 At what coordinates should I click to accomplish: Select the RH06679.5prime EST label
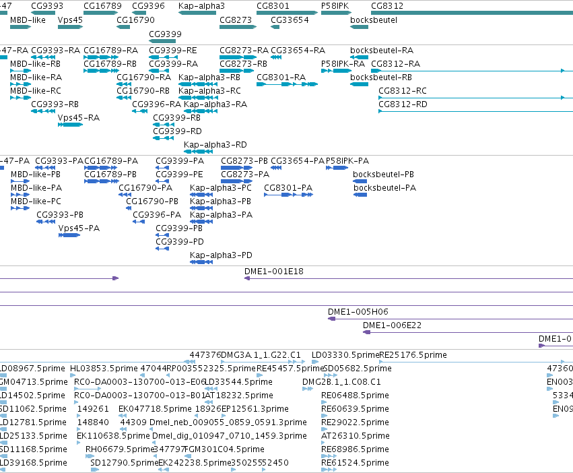[x=119, y=449]
